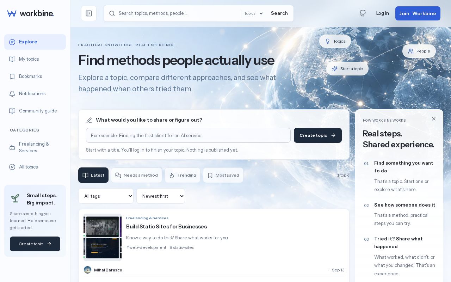Click Create topic in sidebar card
Viewport: 451px width, 282px height.
click(x=35, y=244)
